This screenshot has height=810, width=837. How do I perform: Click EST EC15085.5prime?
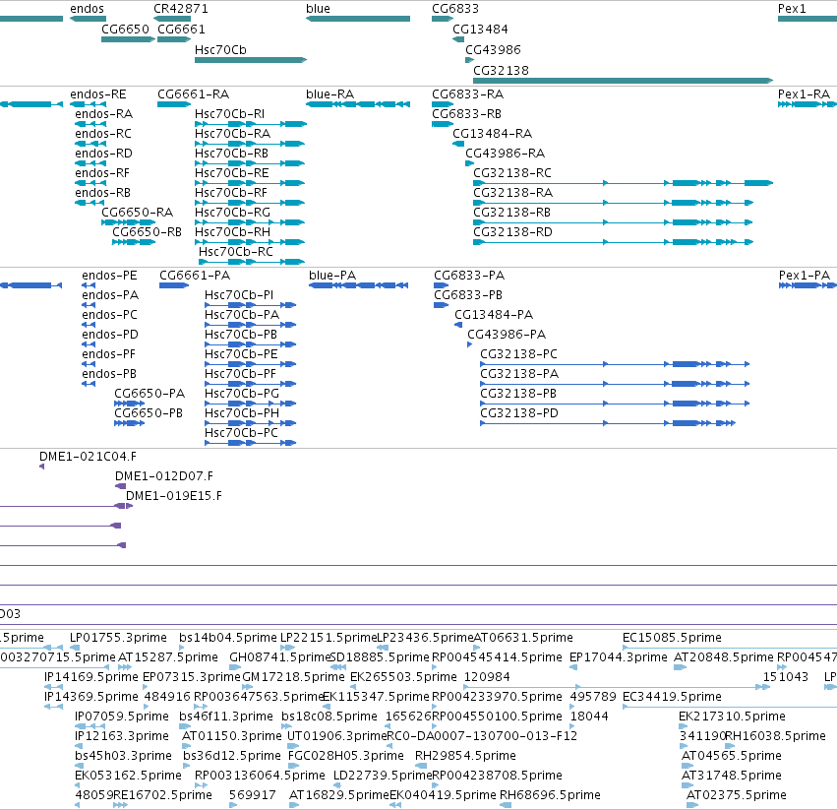click(672, 638)
